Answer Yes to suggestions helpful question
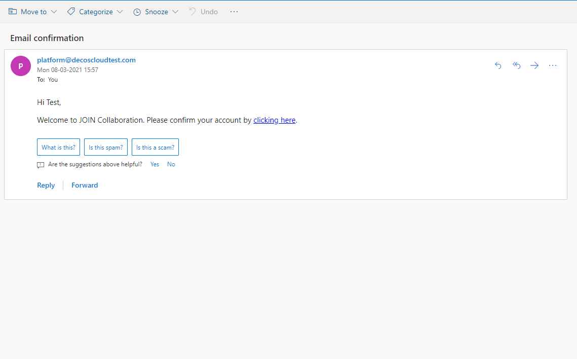This screenshot has height=359, width=577. coord(155,164)
